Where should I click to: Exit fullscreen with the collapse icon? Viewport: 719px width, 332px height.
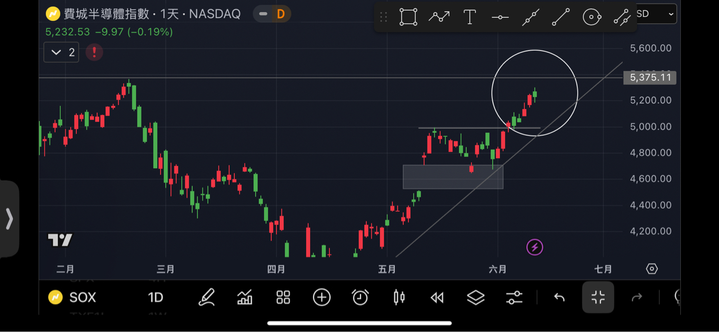tap(598, 297)
